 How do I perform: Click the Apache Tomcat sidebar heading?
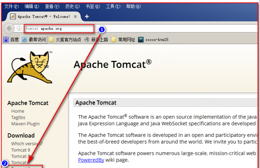pyautogui.click(x=28, y=103)
